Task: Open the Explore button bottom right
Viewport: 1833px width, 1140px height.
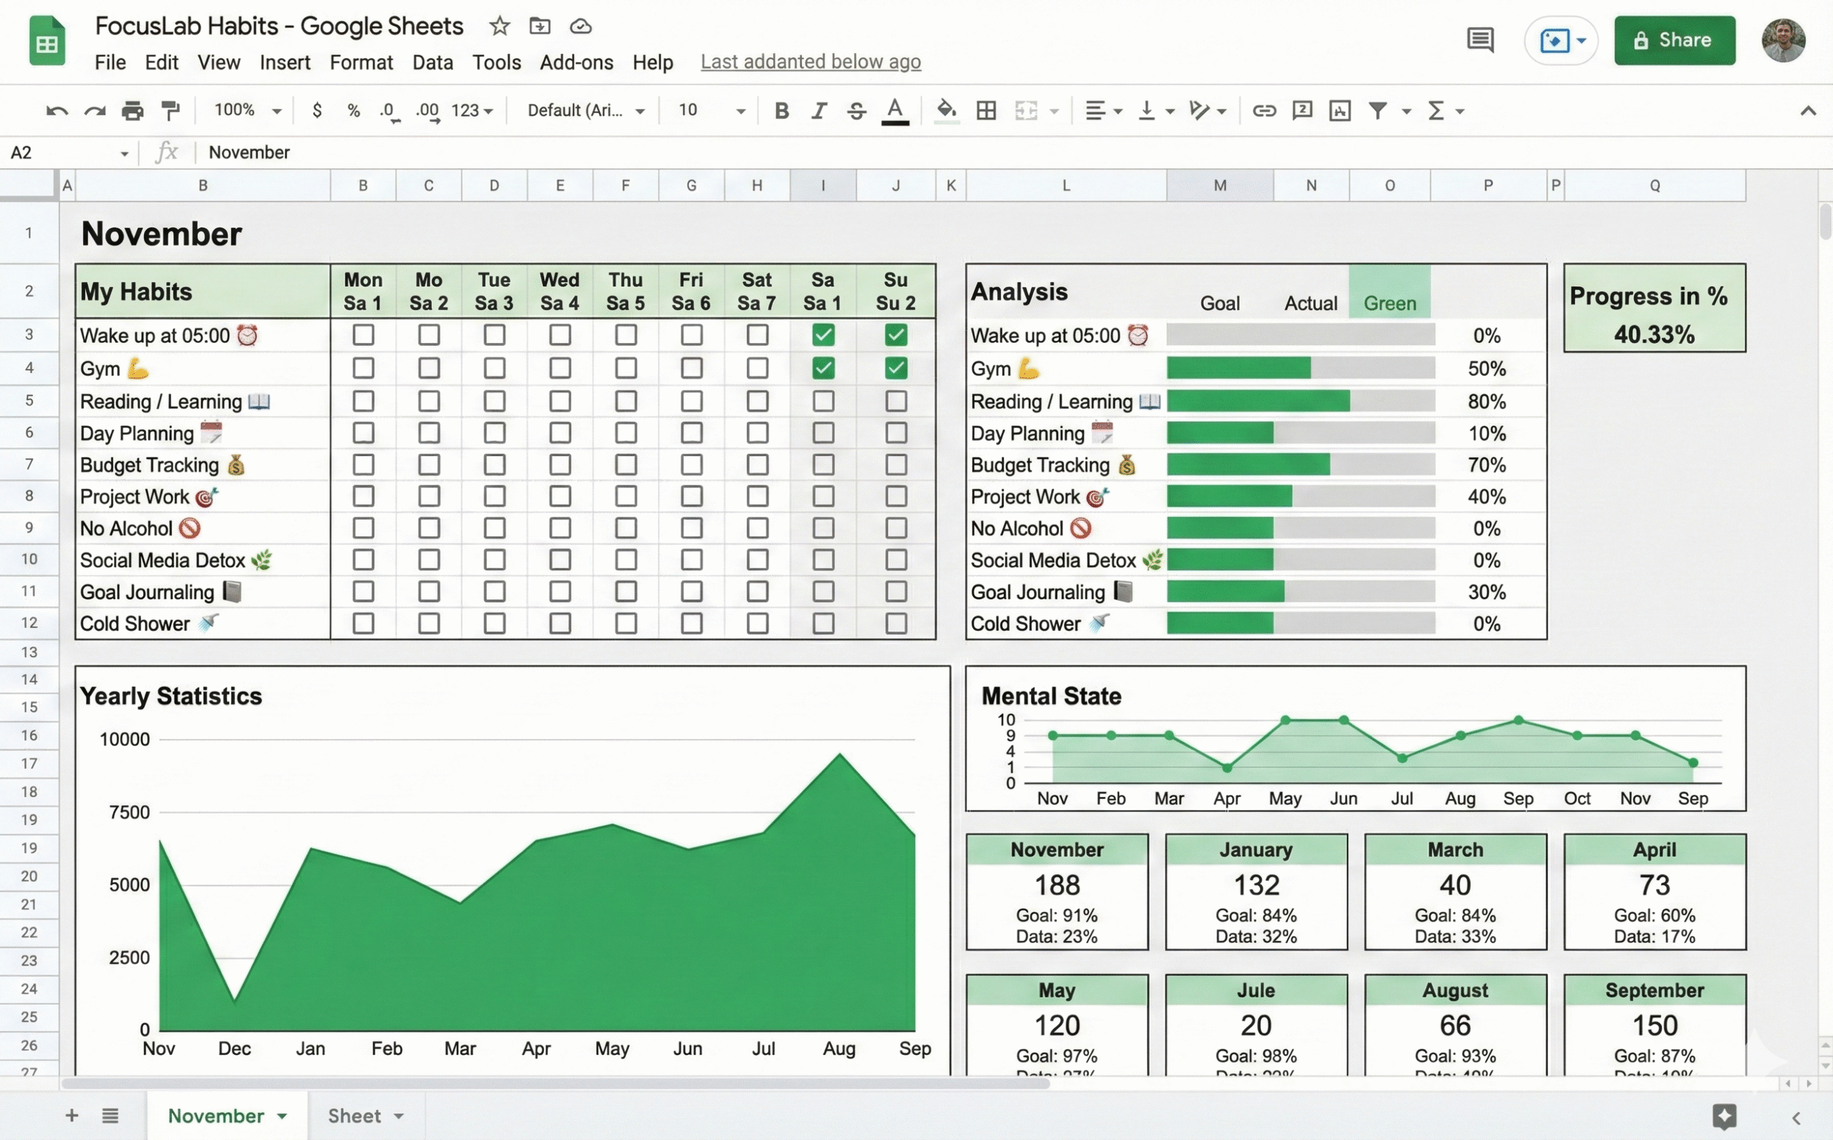Action: [1723, 1116]
